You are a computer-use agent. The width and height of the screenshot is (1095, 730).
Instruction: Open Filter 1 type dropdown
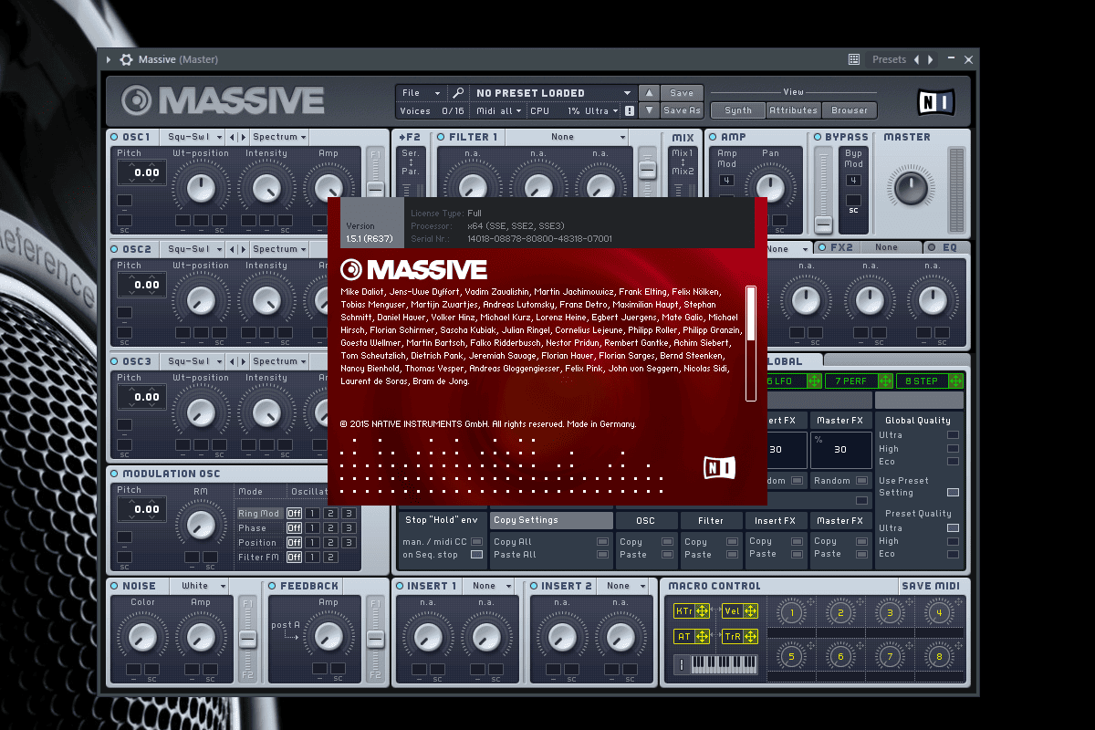[568, 137]
